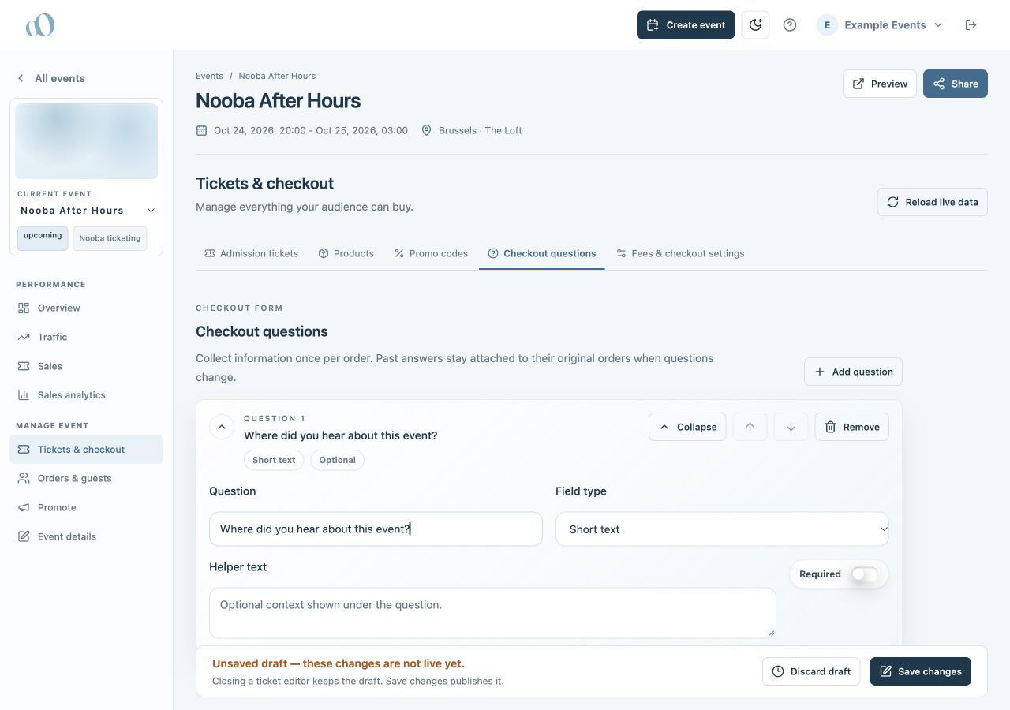Go to Sales in the sidebar
Screen dimensions: 1010x710
86,366
